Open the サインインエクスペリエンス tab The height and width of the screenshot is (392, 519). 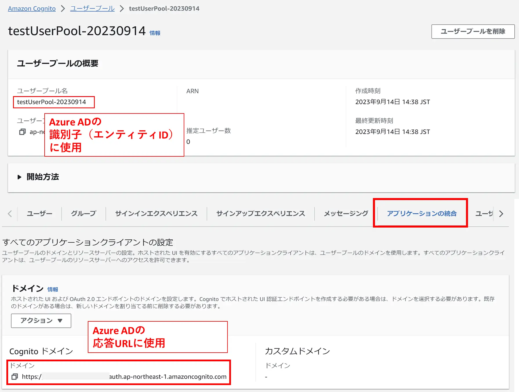[156, 214]
